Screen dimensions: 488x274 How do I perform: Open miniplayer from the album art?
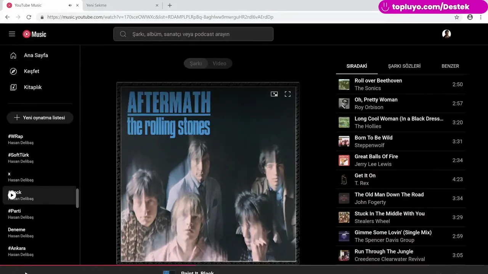tap(274, 94)
